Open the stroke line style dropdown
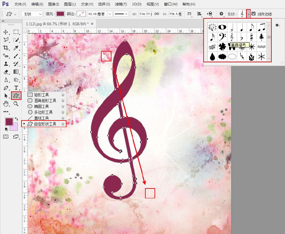The image size is (285, 234). [121, 14]
